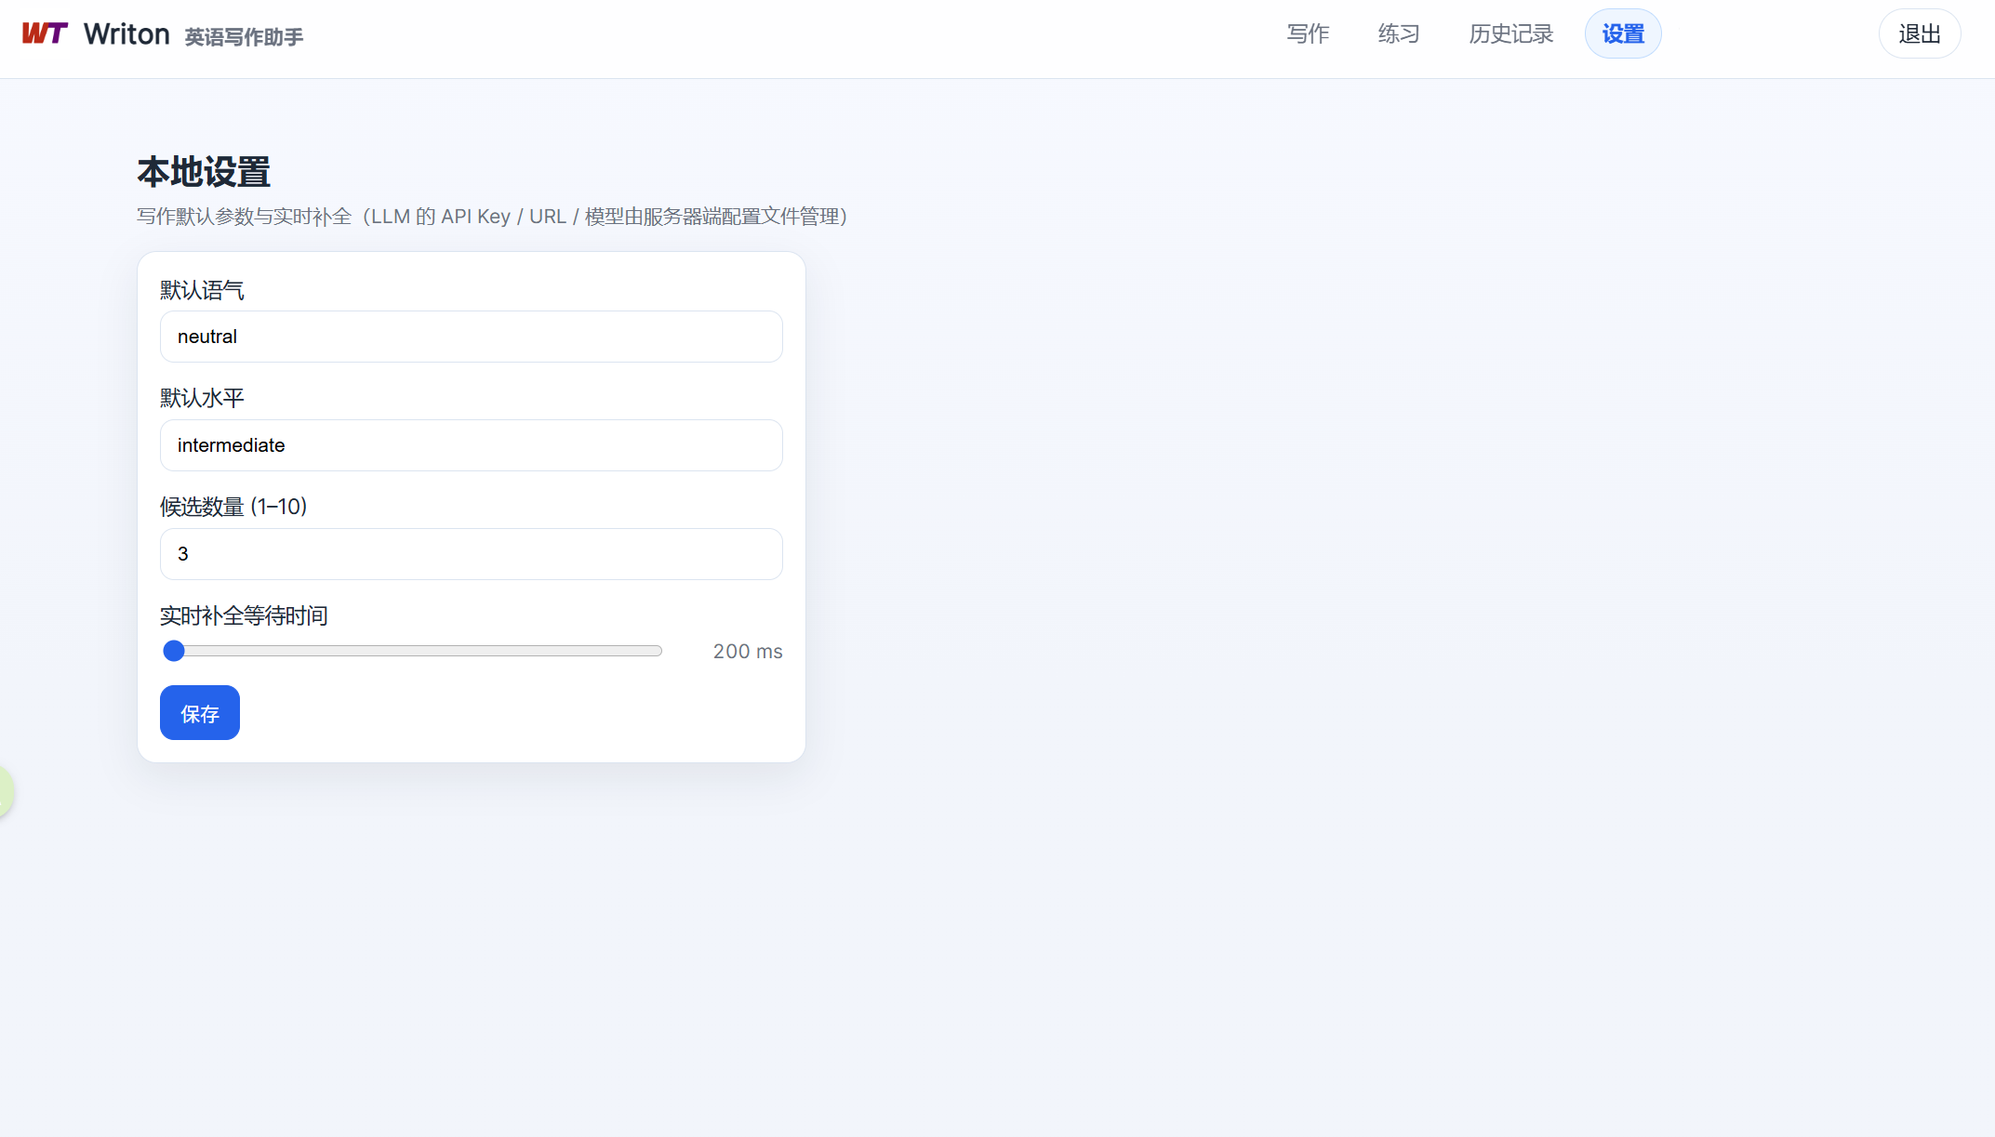Click the 实时补全等待时间 label
The image size is (1995, 1137).
pyautogui.click(x=244, y=615)
